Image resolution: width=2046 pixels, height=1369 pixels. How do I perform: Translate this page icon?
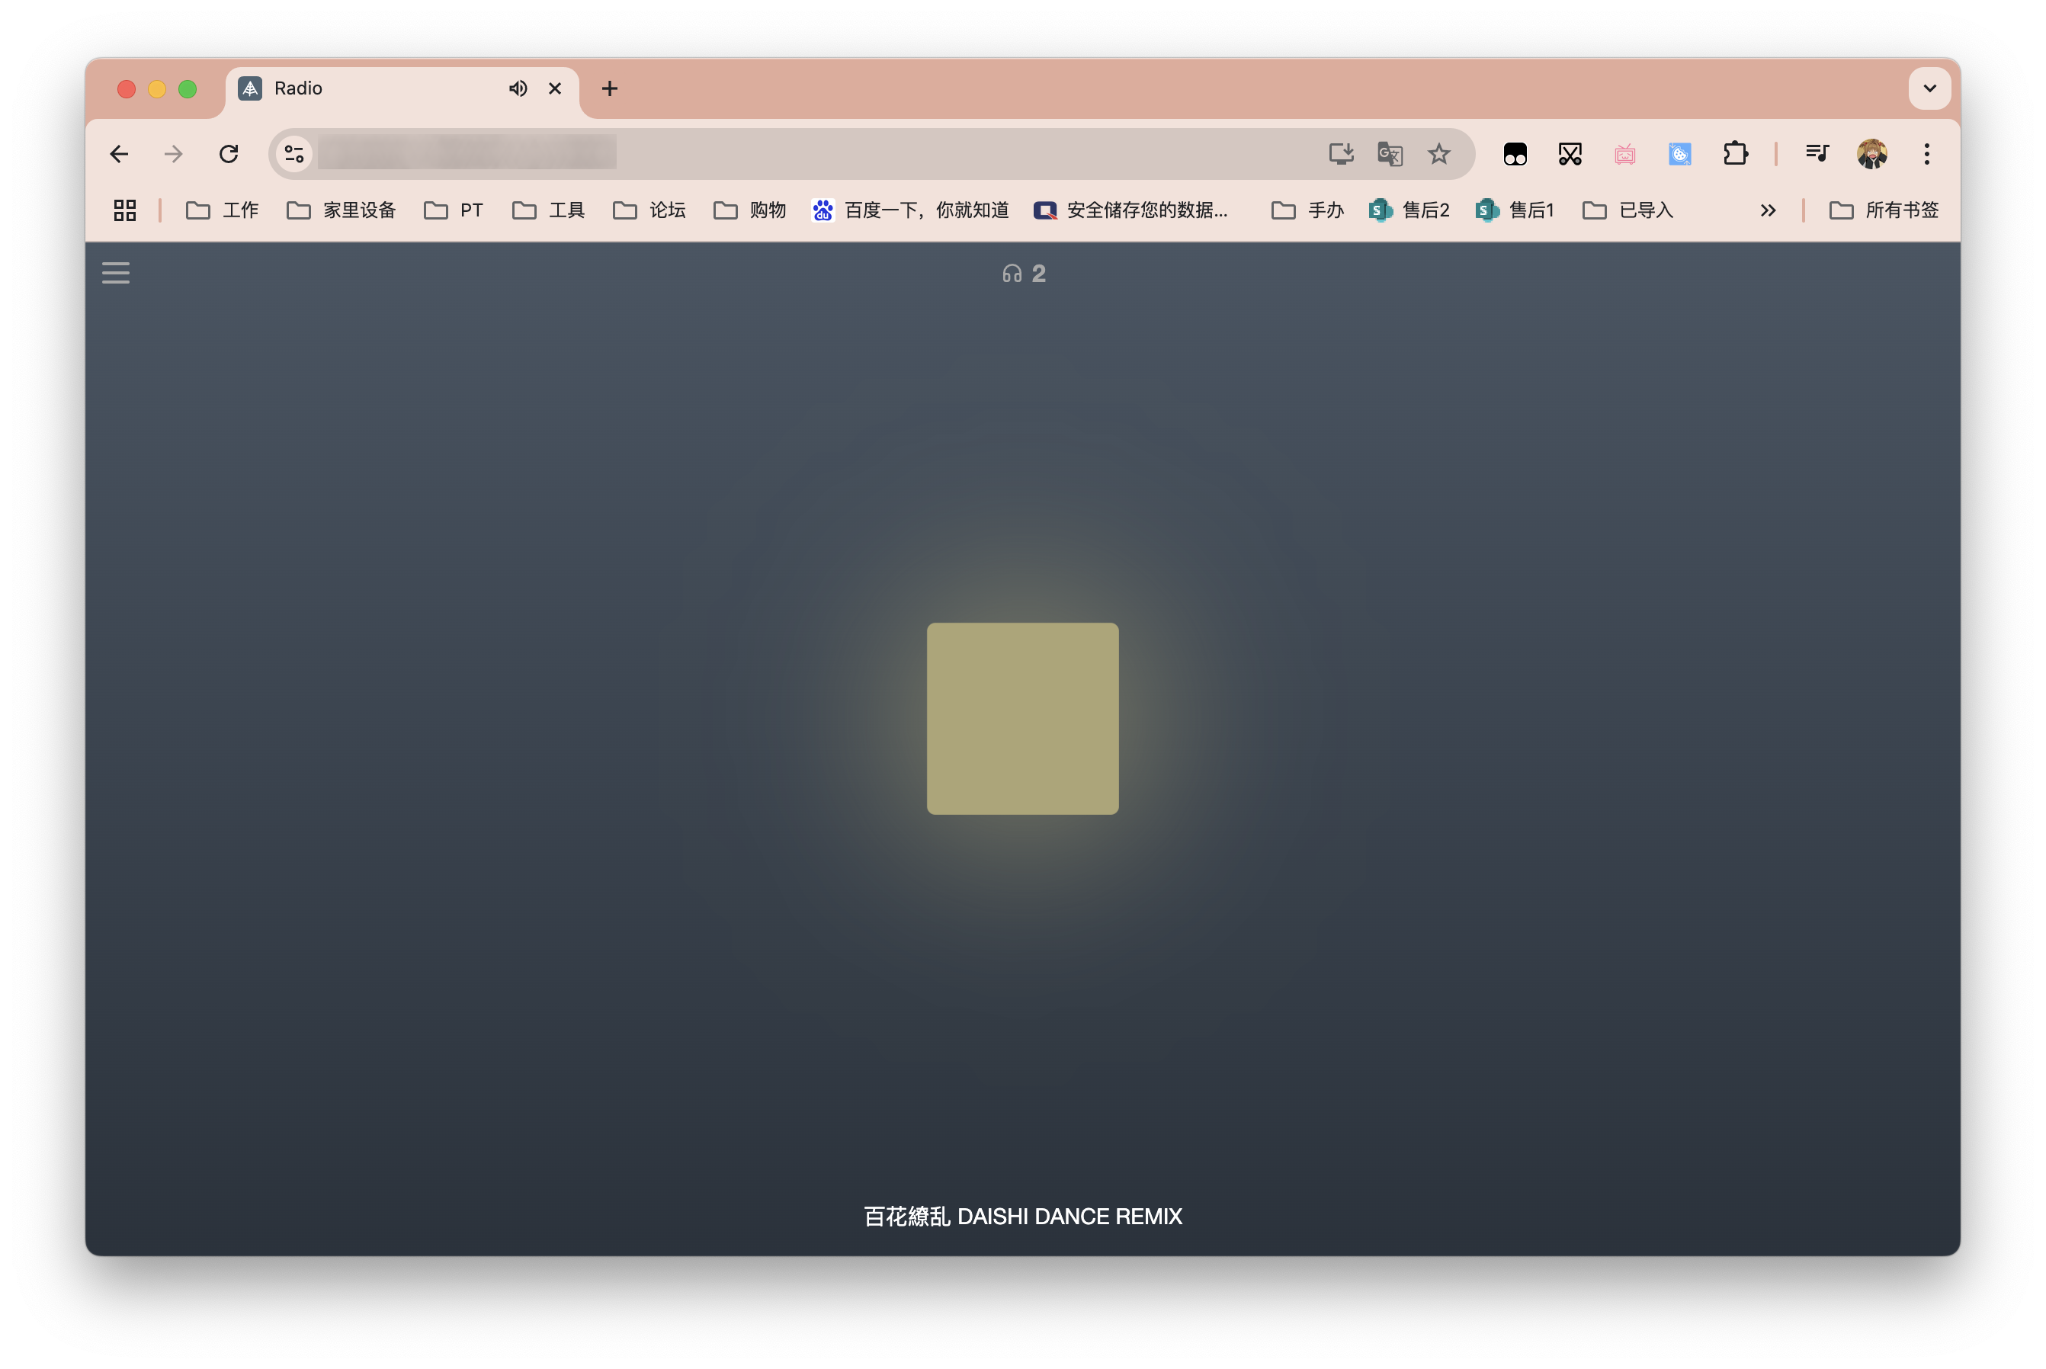1390,155
